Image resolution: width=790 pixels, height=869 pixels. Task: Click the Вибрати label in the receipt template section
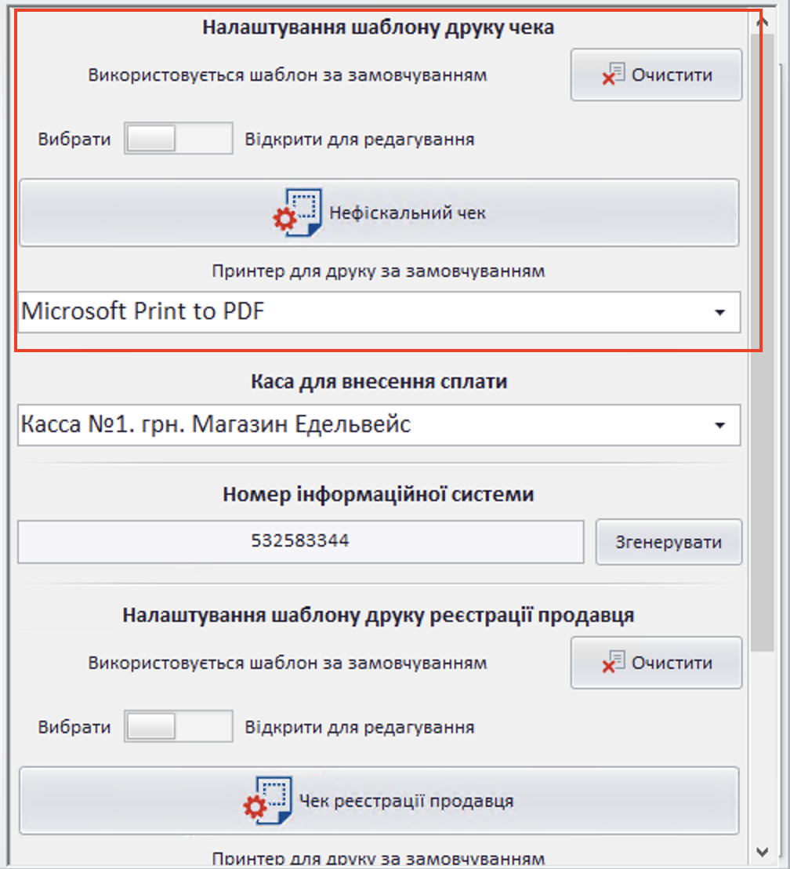pos(74,140)
